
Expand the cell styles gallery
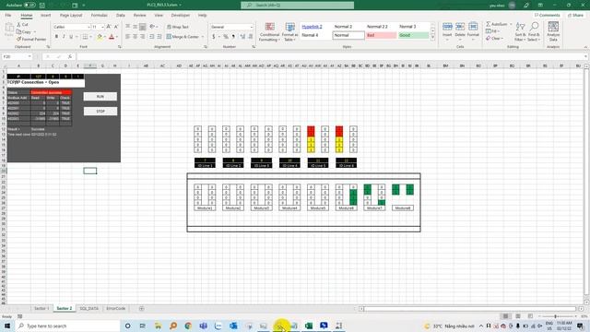(432, 38)
